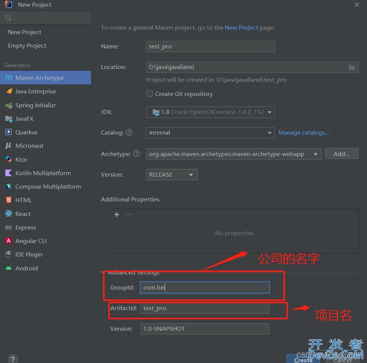The width and height of the screenshot is (367, 363).
Task: Click the IntelliJ IDEA logo in title bar
Action: pyautogui.click(x=8, y=4)
